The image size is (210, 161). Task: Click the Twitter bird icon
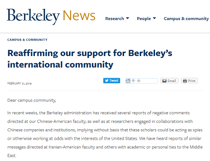coord(107,81)
